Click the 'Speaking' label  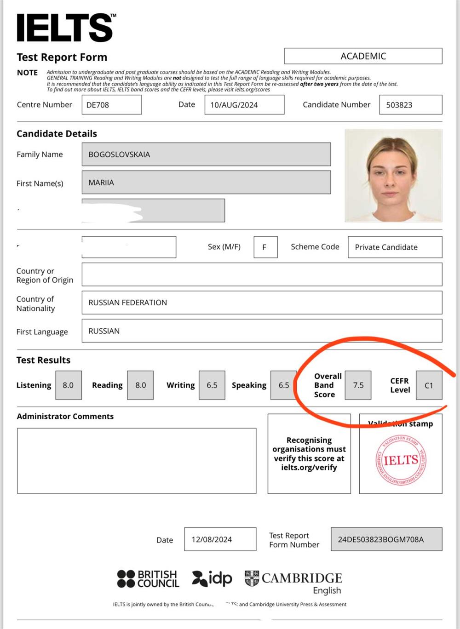249,385
